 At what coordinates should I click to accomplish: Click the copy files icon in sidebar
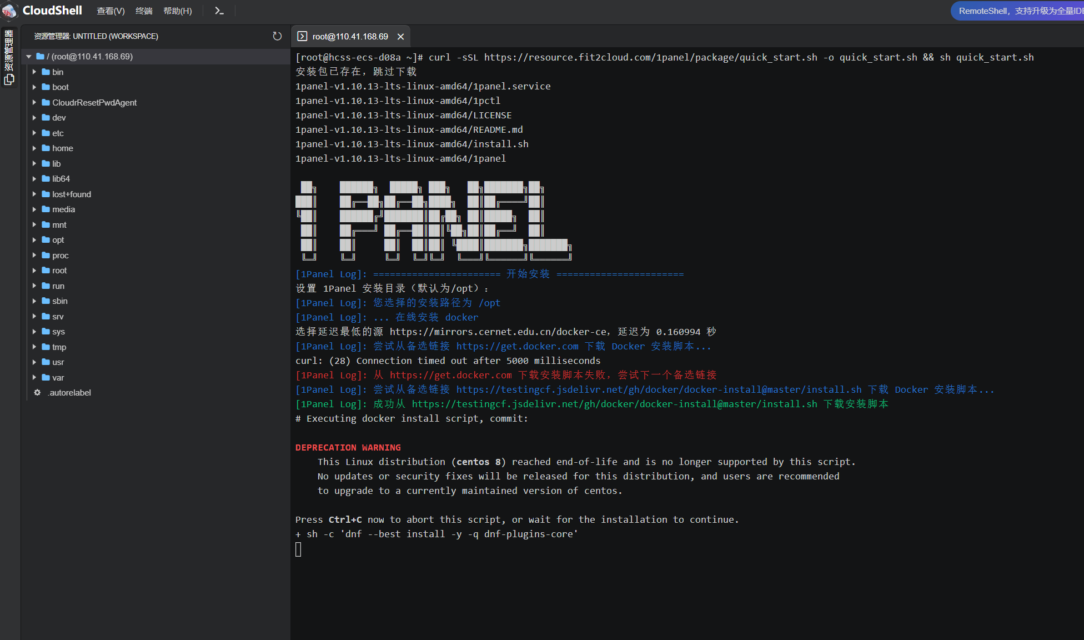pos(9,79)
